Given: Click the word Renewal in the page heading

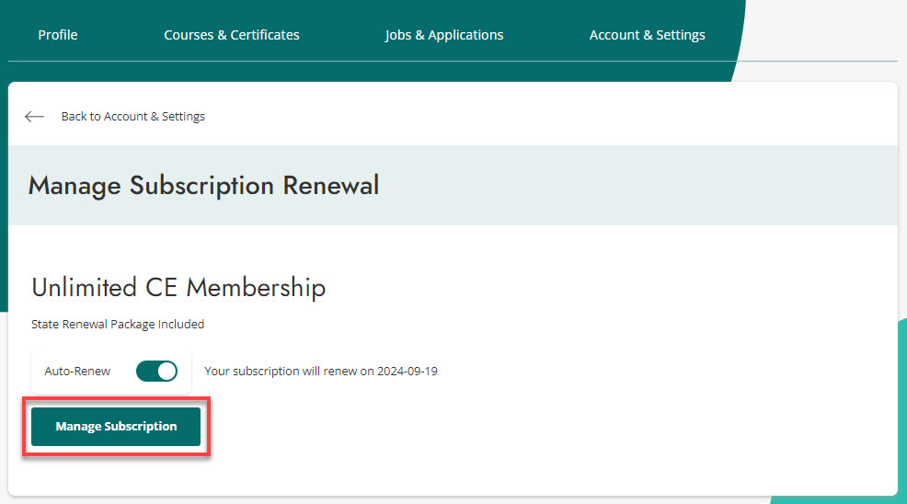Looking at the screenshot, I should click(330, 186).
